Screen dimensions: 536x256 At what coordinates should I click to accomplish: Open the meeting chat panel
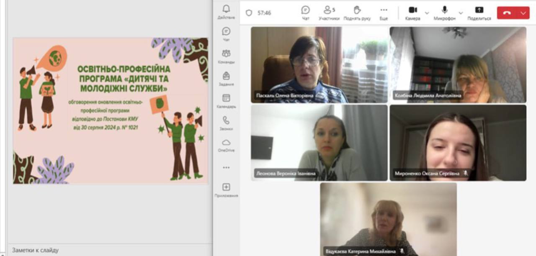point(306,13)
